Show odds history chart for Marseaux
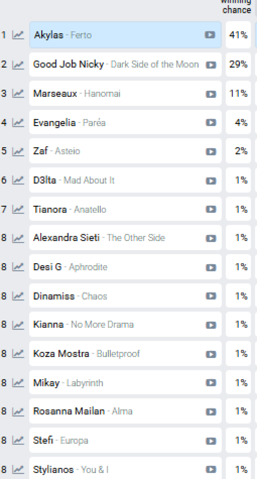This screenshot has width=257, height=479. pyautogui.click(x=18, y=94)
